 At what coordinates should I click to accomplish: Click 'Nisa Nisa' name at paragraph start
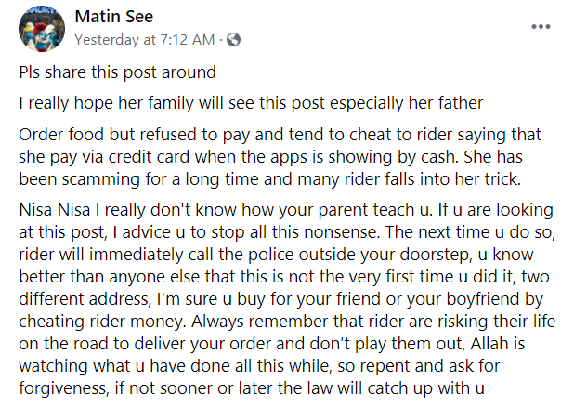pyautogui.click(x=55, y=210)
